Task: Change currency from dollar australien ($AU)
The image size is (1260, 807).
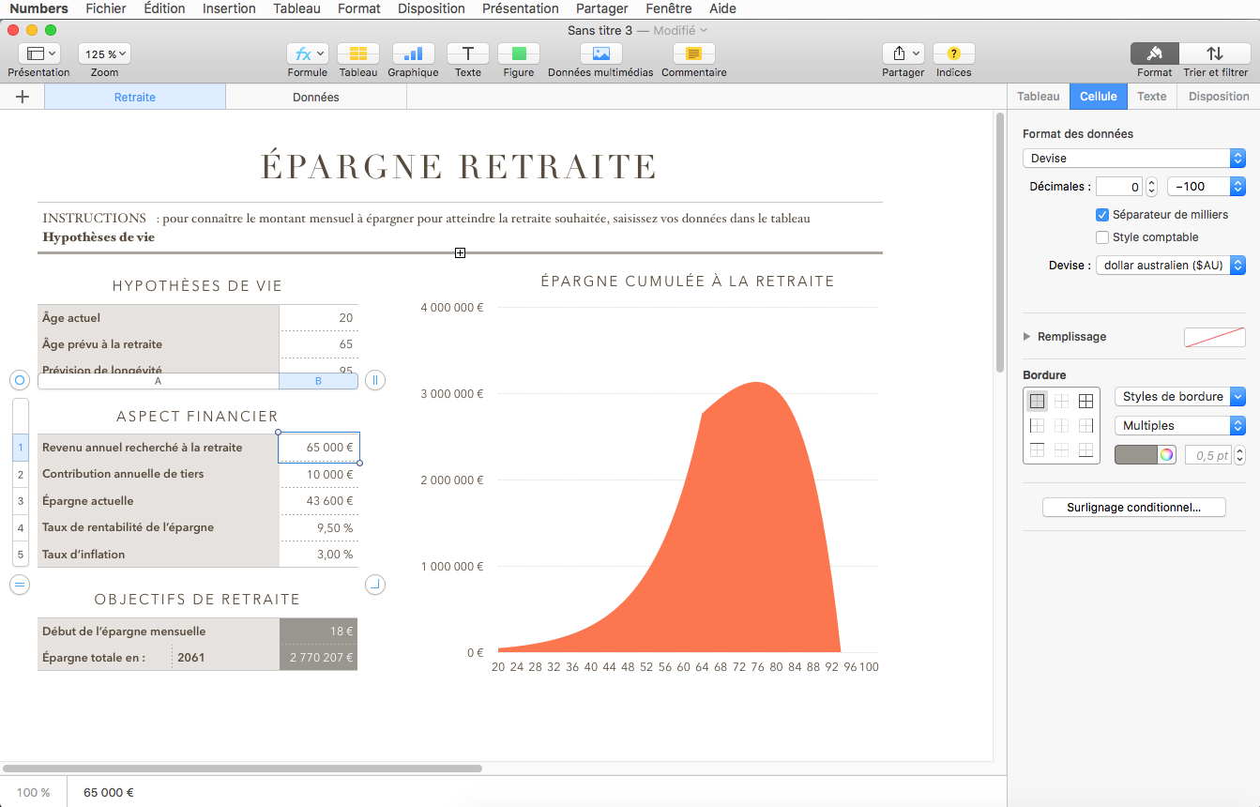Action: click(1170, 266)
